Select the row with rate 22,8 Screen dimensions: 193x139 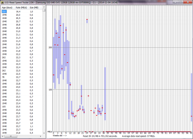tap(22, 84)
